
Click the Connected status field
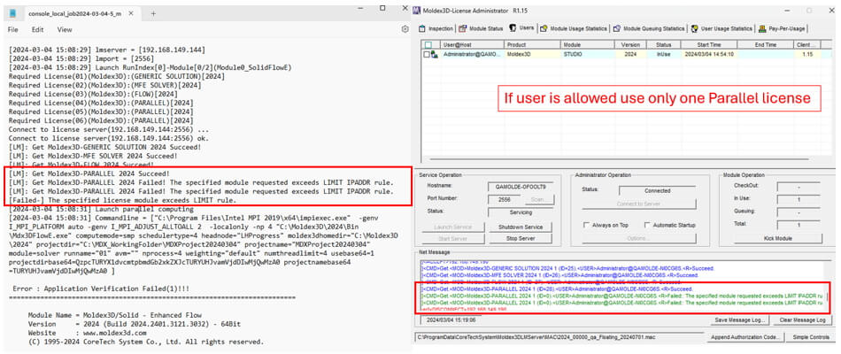pos(657,190)
